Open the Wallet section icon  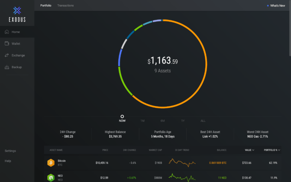point(7,44)
